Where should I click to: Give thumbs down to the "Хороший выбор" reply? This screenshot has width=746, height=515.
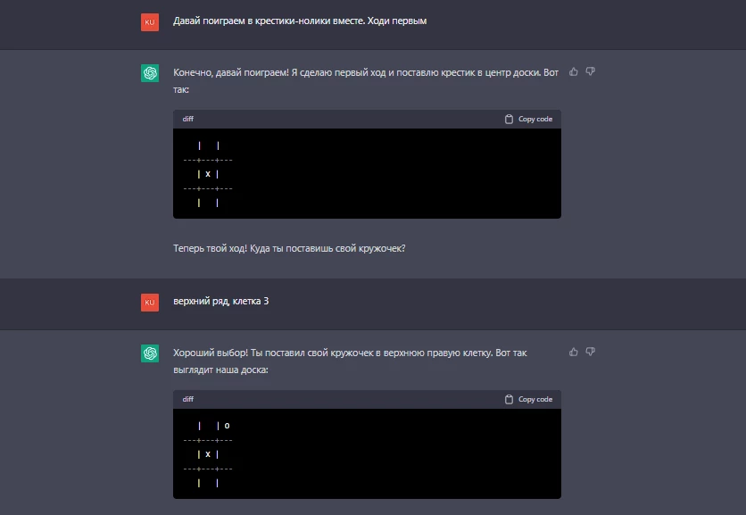590,353
